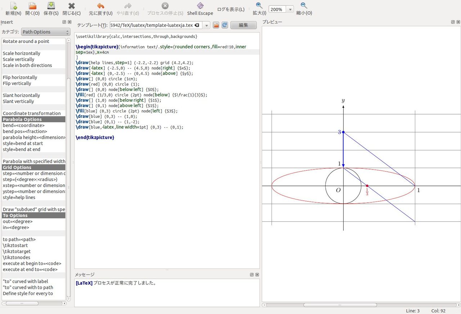Float the Insert panel
This screenshot has height=314, width=461.
coord(64,22)
